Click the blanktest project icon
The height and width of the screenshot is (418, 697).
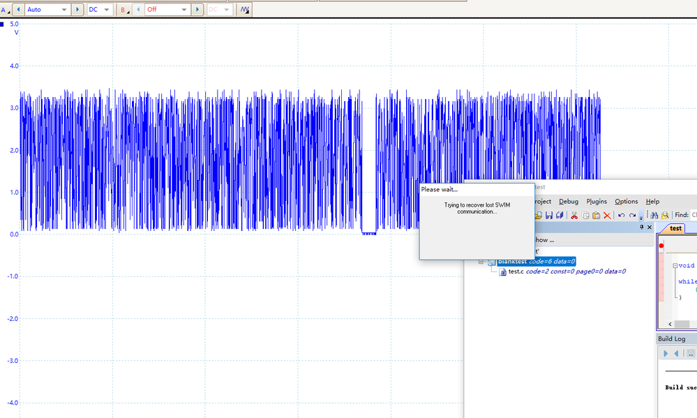[x=491, y=262]
